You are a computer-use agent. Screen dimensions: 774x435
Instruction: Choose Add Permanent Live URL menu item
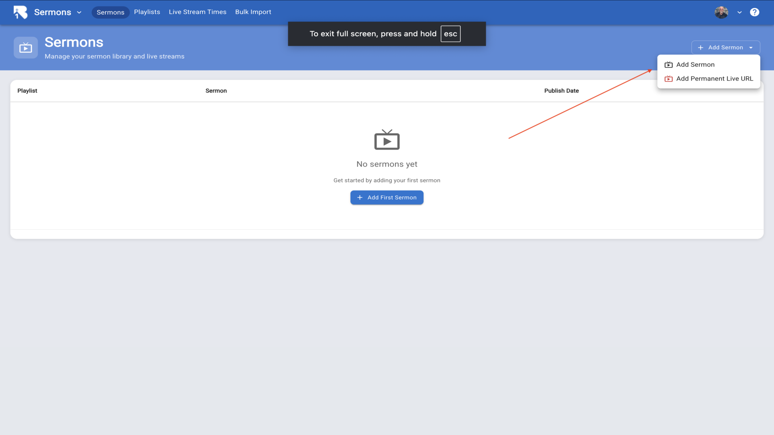714,79
